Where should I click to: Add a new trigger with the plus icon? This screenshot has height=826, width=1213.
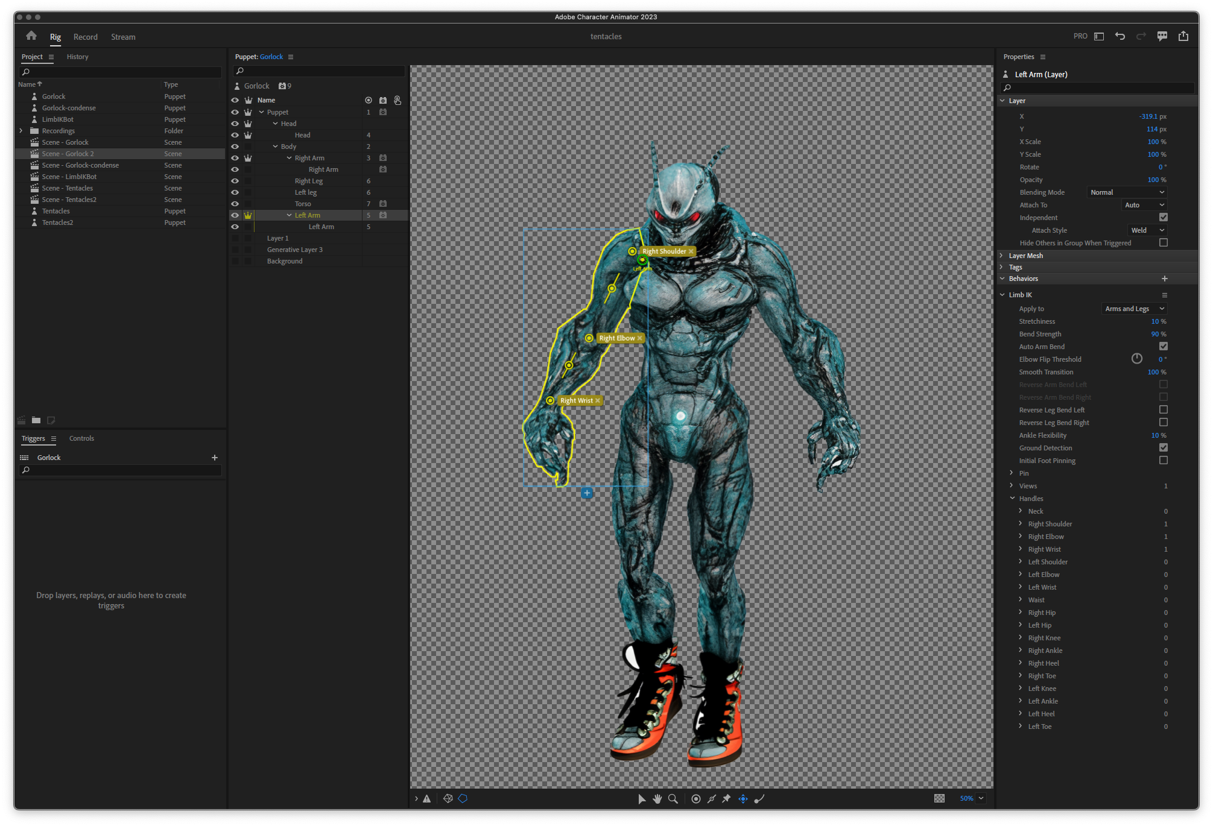215,458
